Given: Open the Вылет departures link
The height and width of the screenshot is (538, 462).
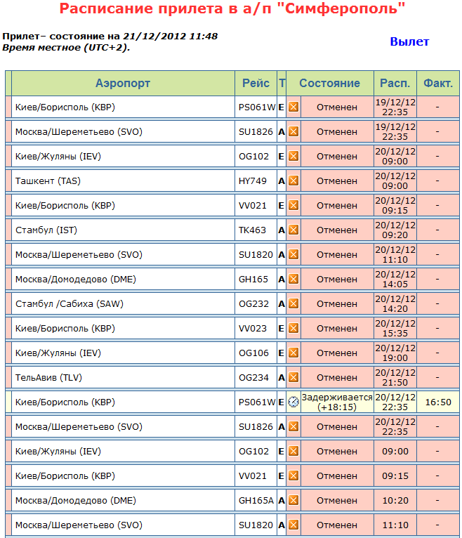Looking at the screenshot, I should point(409,41).
